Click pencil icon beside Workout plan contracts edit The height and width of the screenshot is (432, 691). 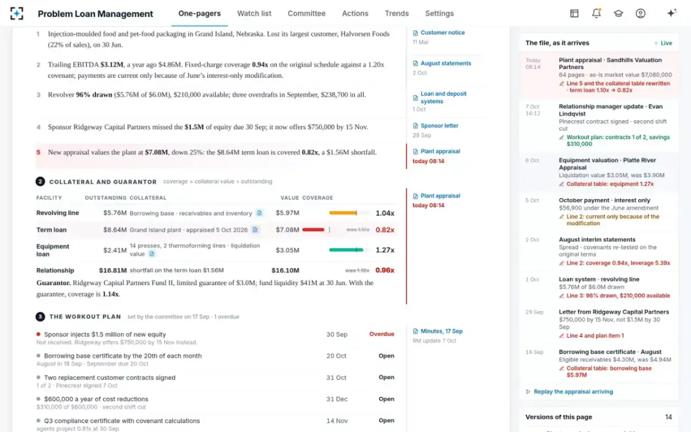[x=561, y=138]
